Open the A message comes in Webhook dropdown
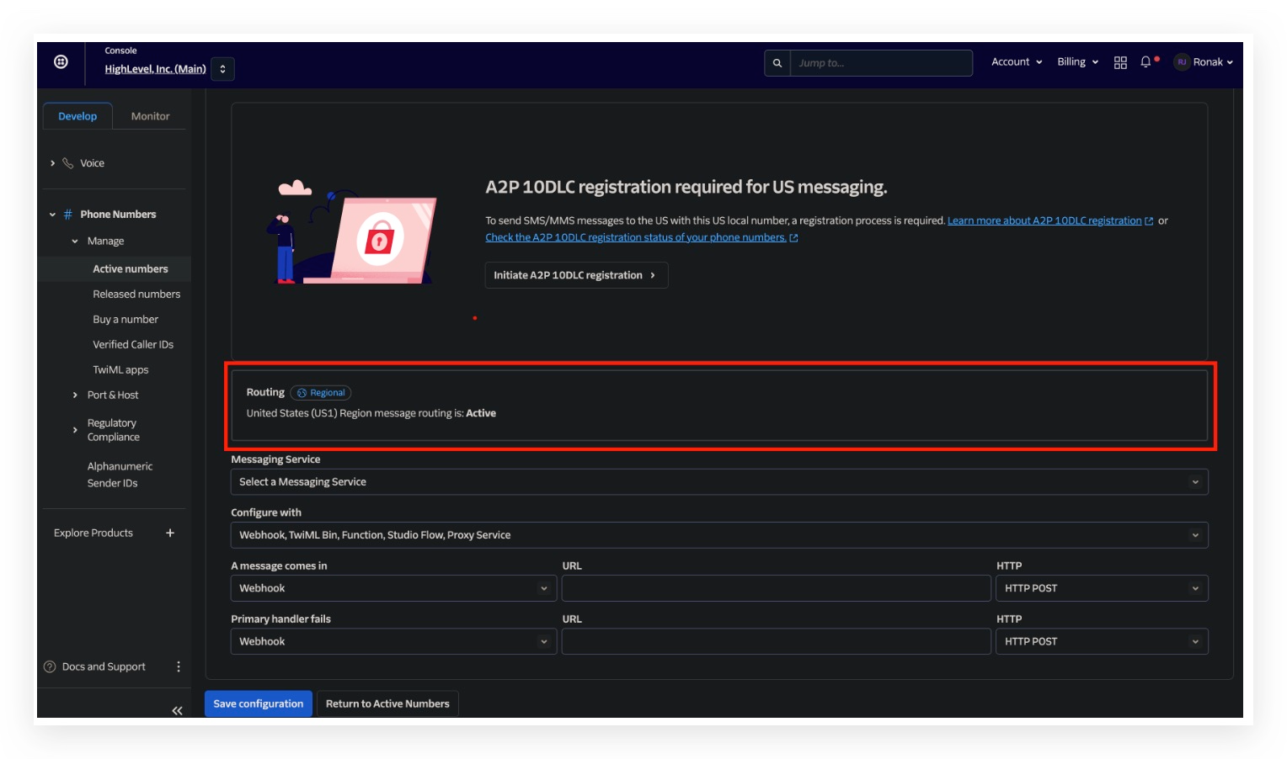 pyautogui.click(x=393, y=588)
